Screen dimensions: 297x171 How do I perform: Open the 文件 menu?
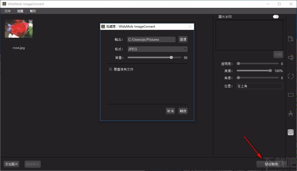8,11
